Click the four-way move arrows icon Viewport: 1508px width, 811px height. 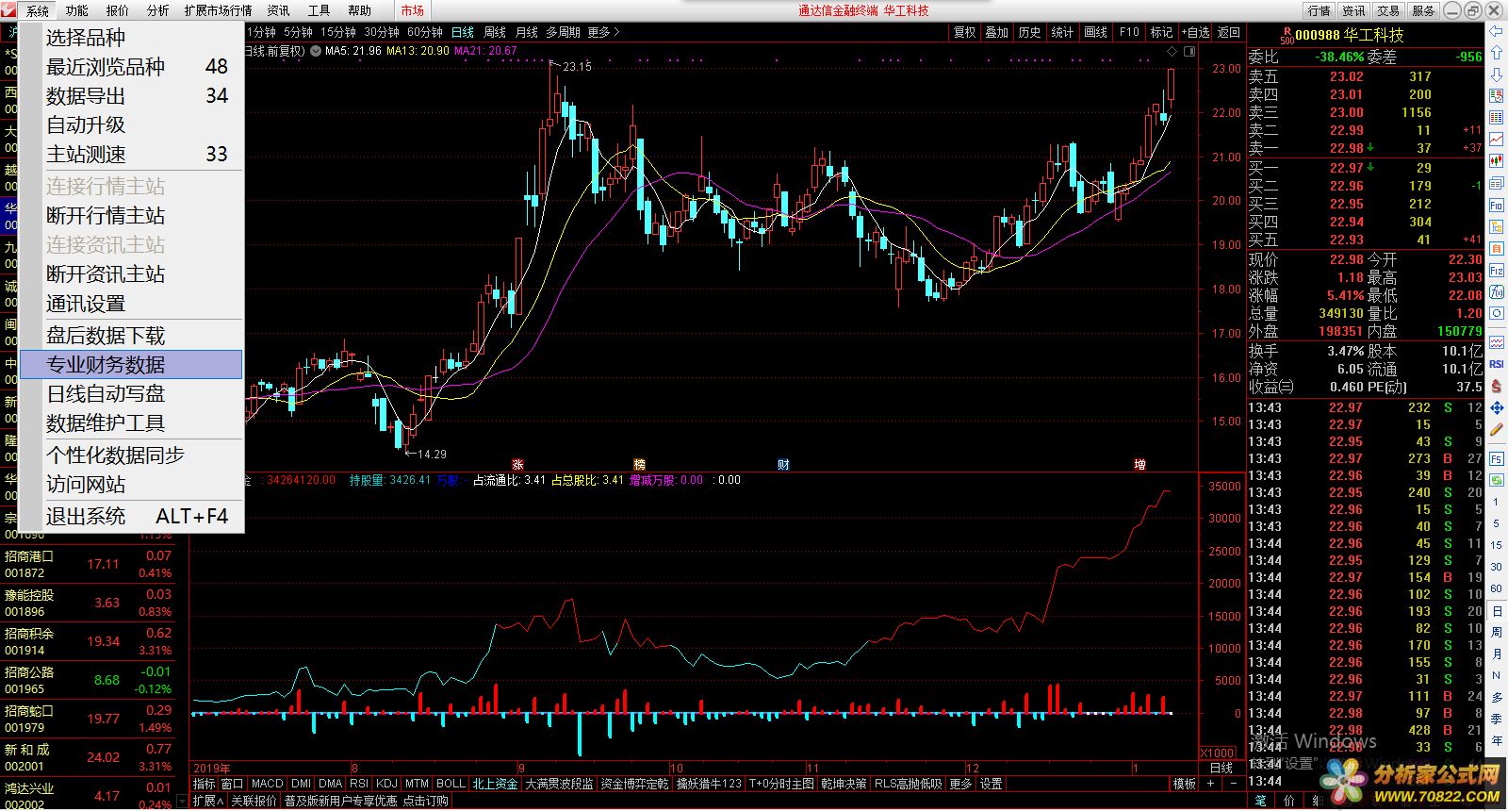[1497, 407]
